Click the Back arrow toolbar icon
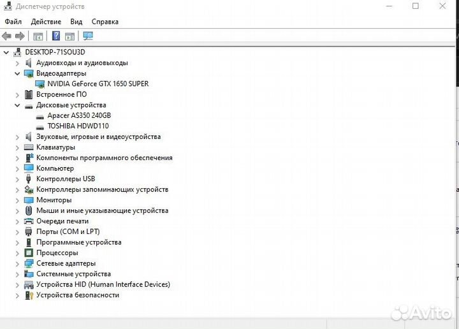Image resolution: width=459 pixels, height=329 pixels. click(6, 36)
